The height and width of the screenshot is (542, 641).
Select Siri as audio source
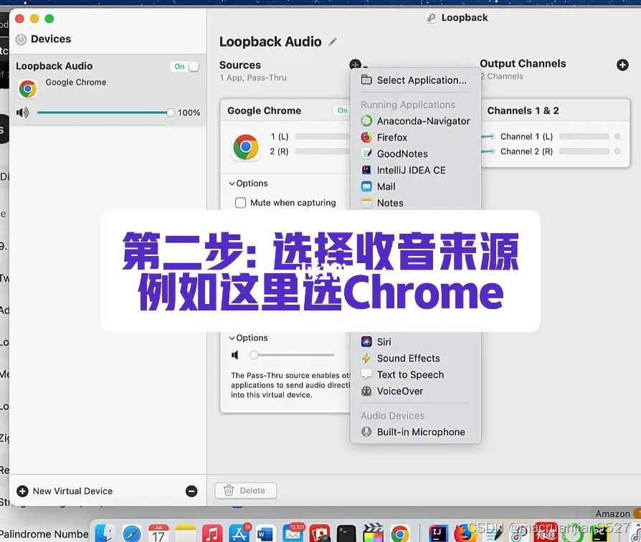click(x=415, y=342)
